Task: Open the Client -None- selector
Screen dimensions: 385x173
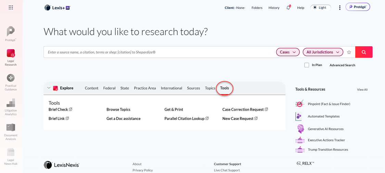Action: (x=235, y=8)
